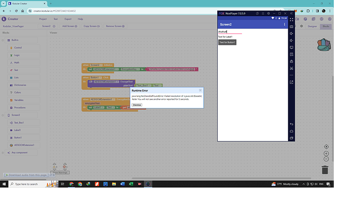The width and height of the screenshot is (356, 200).
Task: Open the backpack icon in viewer
Action: click(x=324, y=44)
